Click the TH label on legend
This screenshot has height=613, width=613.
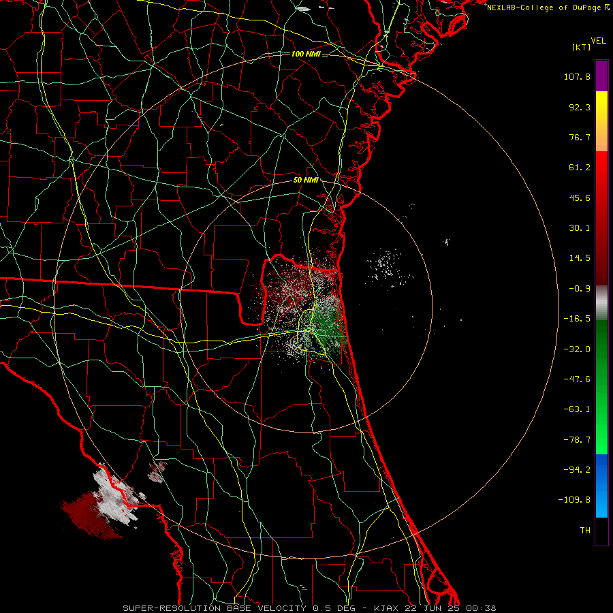(x=585, y=531)
